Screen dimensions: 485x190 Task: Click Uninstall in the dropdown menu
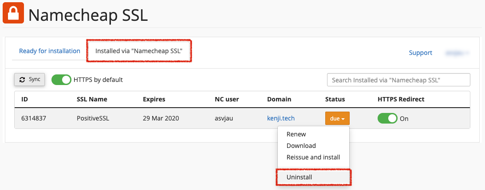[x=313, y=177]
